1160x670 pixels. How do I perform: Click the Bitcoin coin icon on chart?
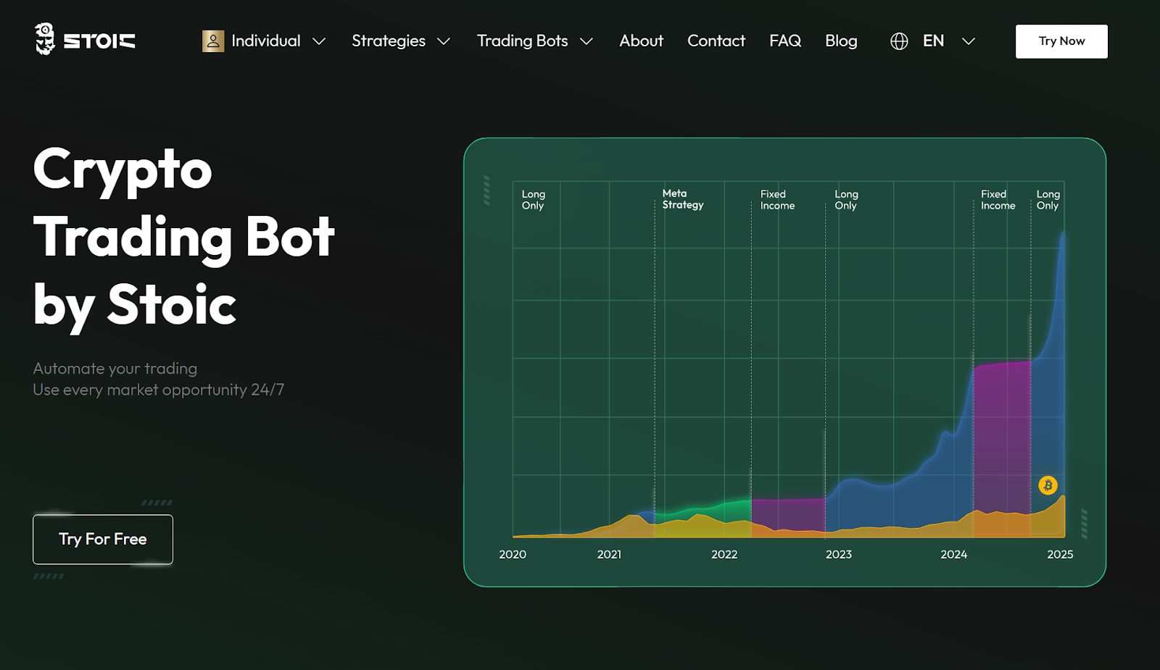pos(1048,485)
